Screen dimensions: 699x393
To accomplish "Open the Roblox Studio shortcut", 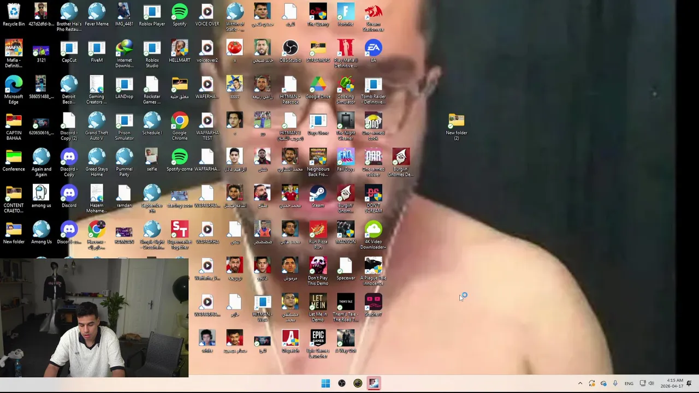I will (152, 55).
